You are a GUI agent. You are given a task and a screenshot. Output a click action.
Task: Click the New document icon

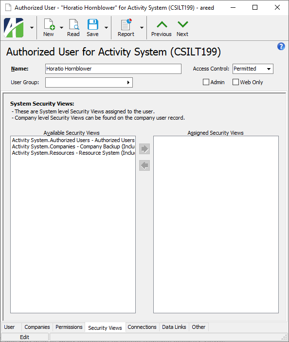49,24
